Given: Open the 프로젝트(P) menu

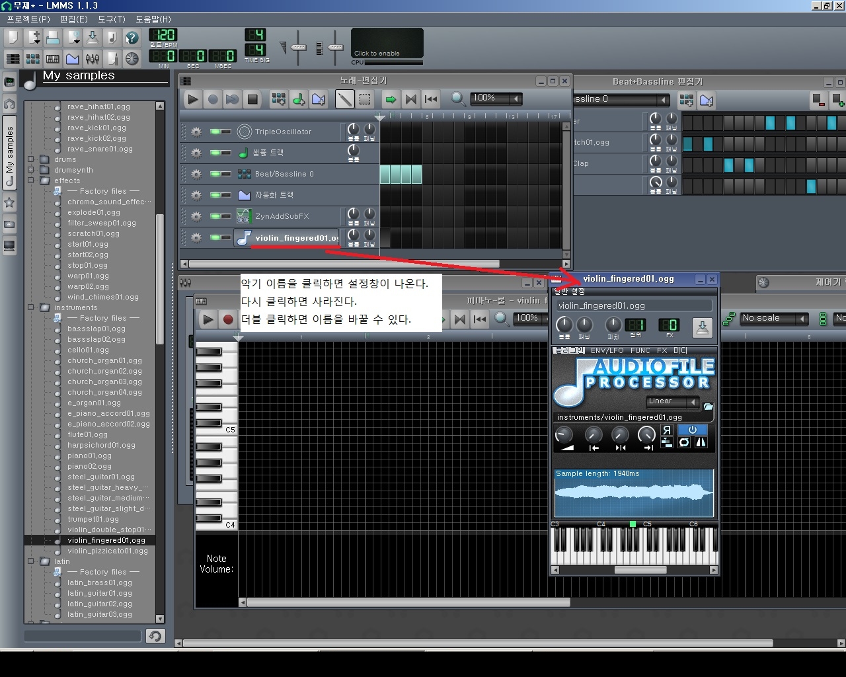Looking at the screenshot, I should click(28, 19).
